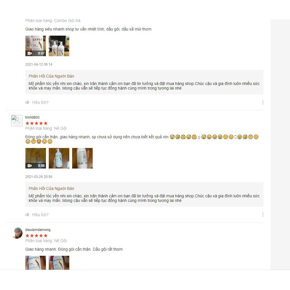Viewport: 290px width, 290px height.
Task: Click thumbs-up icon under trinh0803's review
Action: click(27, 214)
